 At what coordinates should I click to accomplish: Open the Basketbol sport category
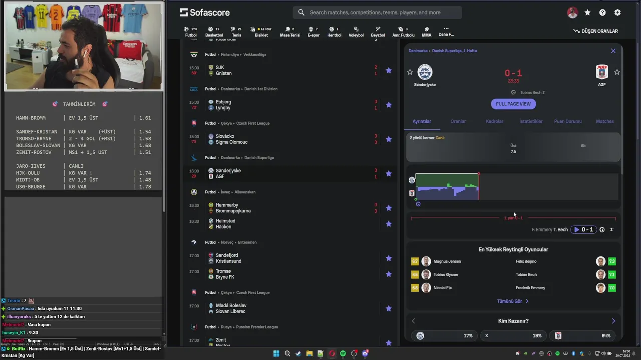[214, 32]
